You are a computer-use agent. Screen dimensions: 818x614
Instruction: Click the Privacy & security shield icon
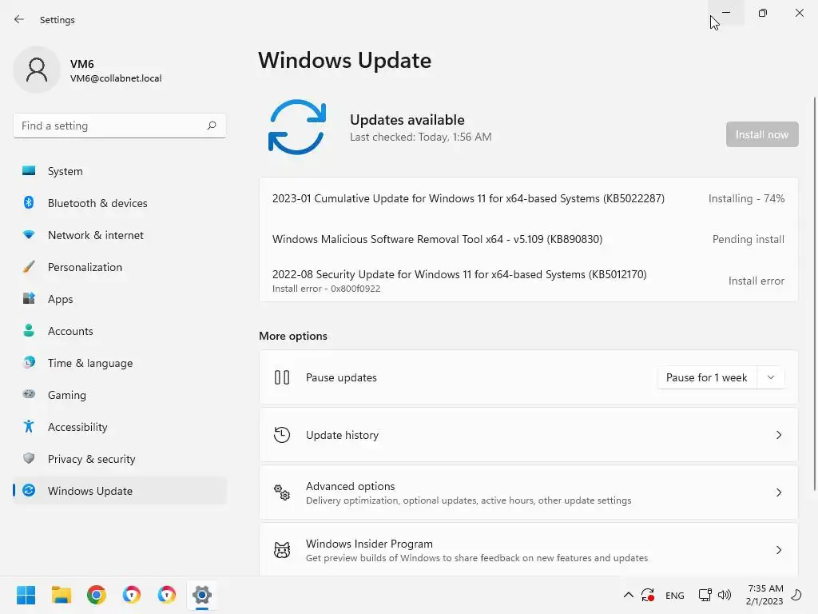coord(29,458)
